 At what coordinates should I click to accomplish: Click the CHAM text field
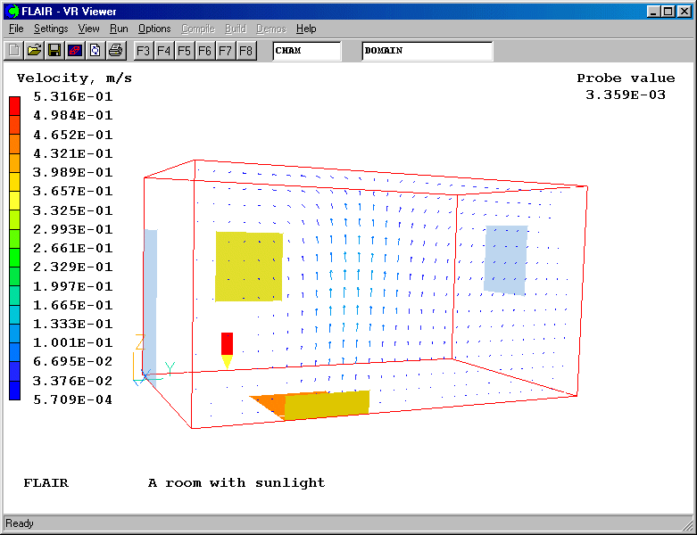click(x=306, y=51)
